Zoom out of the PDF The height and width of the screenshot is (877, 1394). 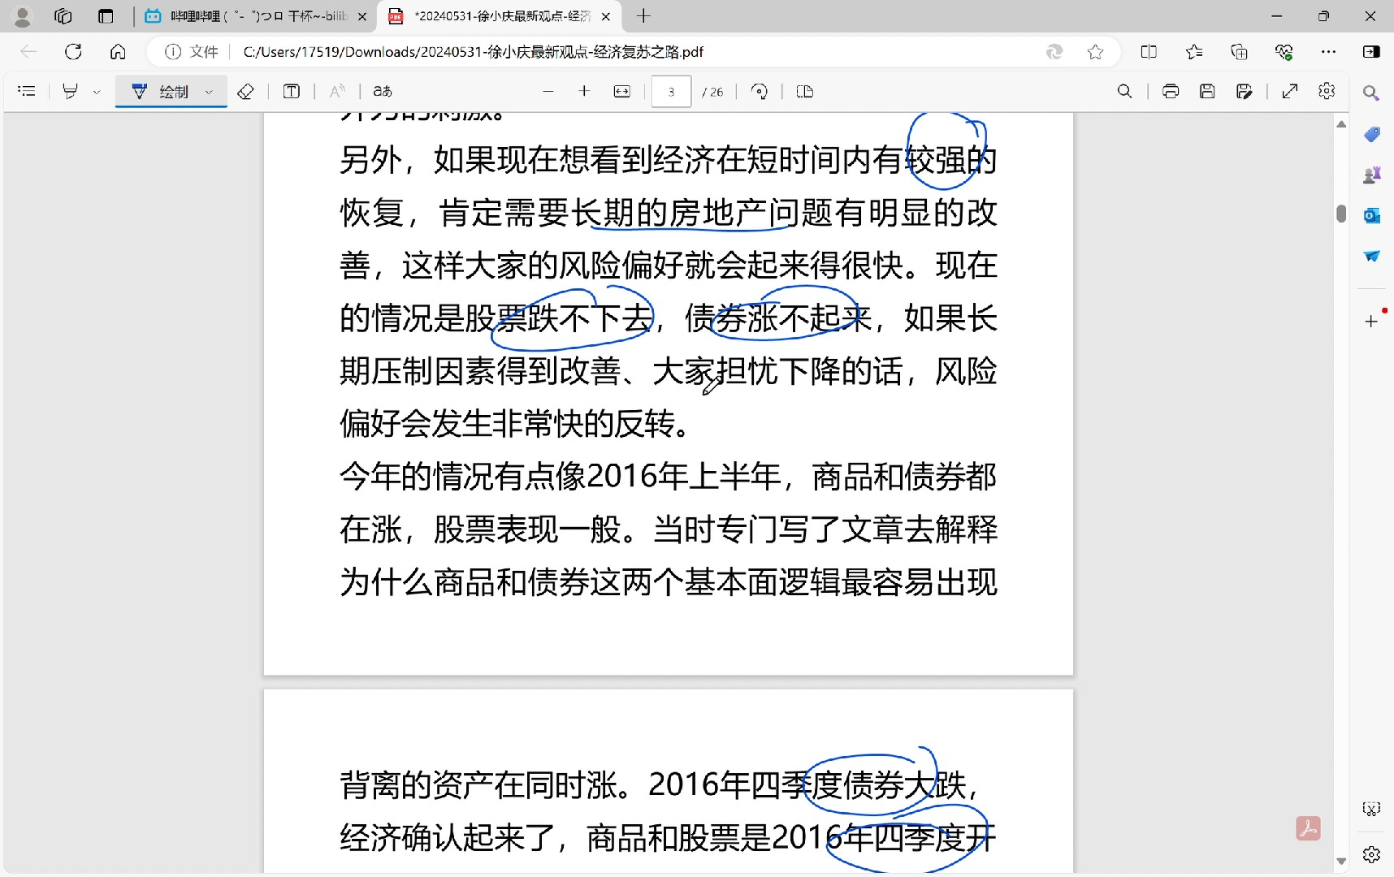tap(548, 91)
